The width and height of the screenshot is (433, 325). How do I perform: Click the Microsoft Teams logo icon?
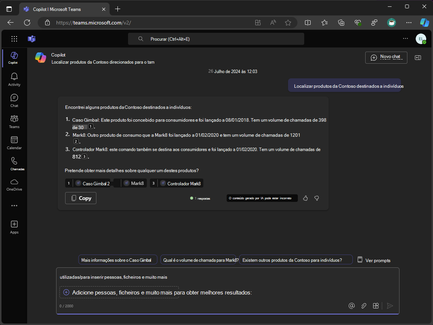(32, 39)
